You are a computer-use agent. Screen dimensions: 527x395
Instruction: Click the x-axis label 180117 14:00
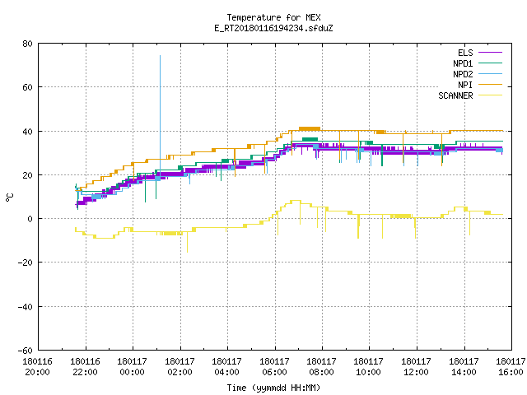pyautogui.click(x=464, y=367)
